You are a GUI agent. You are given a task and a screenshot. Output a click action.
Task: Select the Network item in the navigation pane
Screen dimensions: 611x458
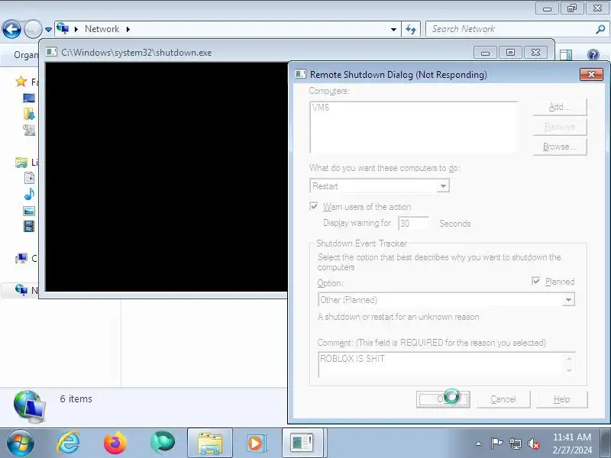pos(20,290)
